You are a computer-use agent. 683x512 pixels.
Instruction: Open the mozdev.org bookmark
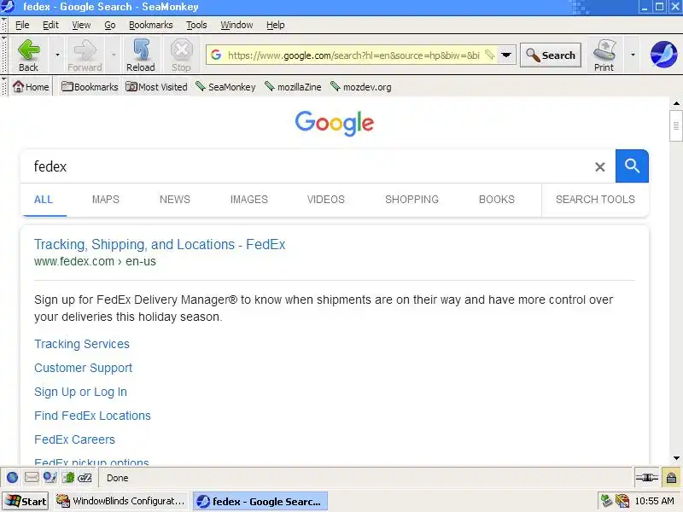point(360,87)
